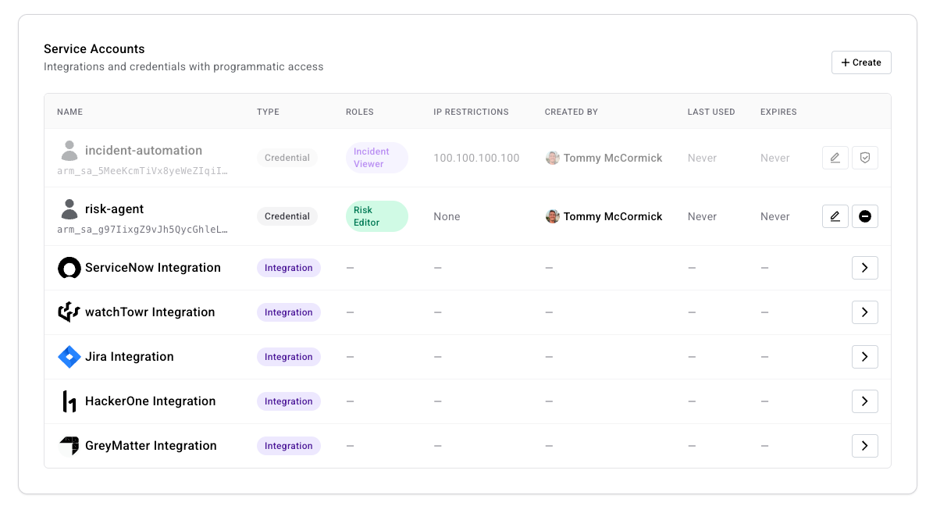Viewport: 933px width, 506px height.
Task: Click the incident-automation user avatar icon
Action: (69, 151)
